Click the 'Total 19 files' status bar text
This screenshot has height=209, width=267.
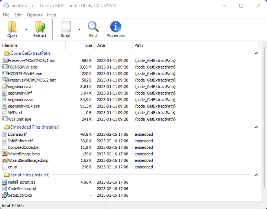(13, 206)
